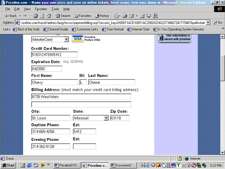
Task: Click the empty Evening Phone Ext field
Action: coord(84,146)
